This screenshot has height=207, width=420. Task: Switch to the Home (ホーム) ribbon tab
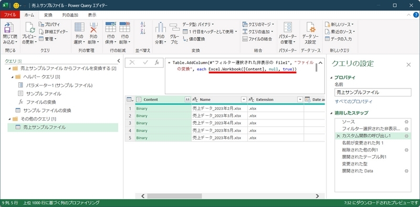point(29,15)
